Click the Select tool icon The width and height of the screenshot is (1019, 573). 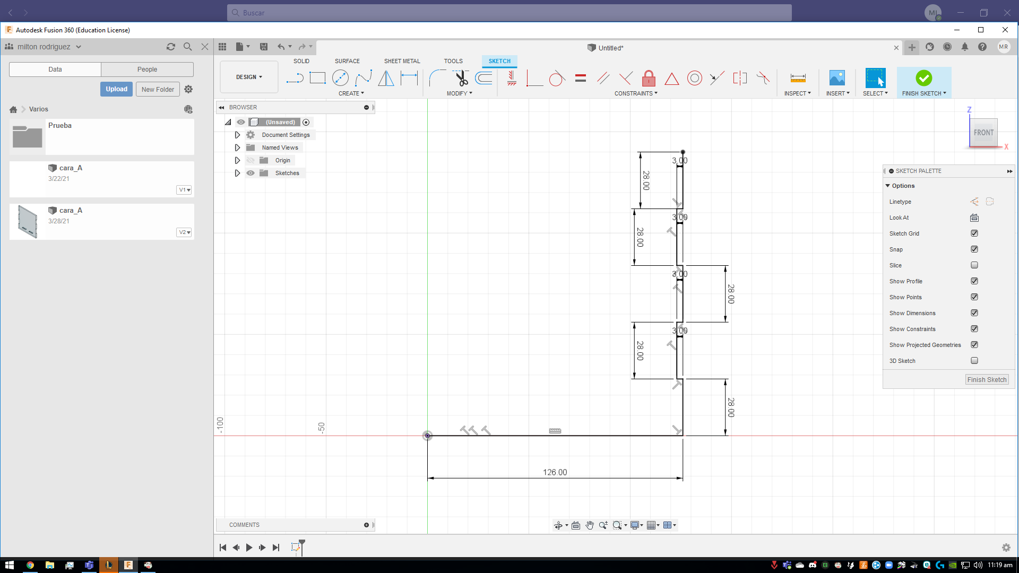(x=875, y=79)
